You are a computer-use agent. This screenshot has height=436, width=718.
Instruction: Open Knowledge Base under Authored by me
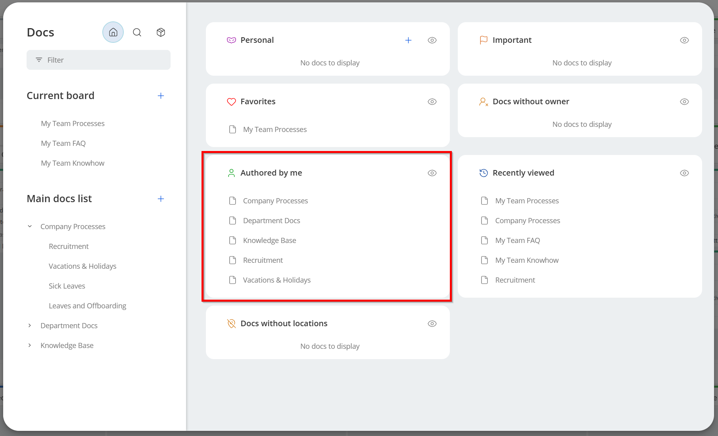click(269, 240)
